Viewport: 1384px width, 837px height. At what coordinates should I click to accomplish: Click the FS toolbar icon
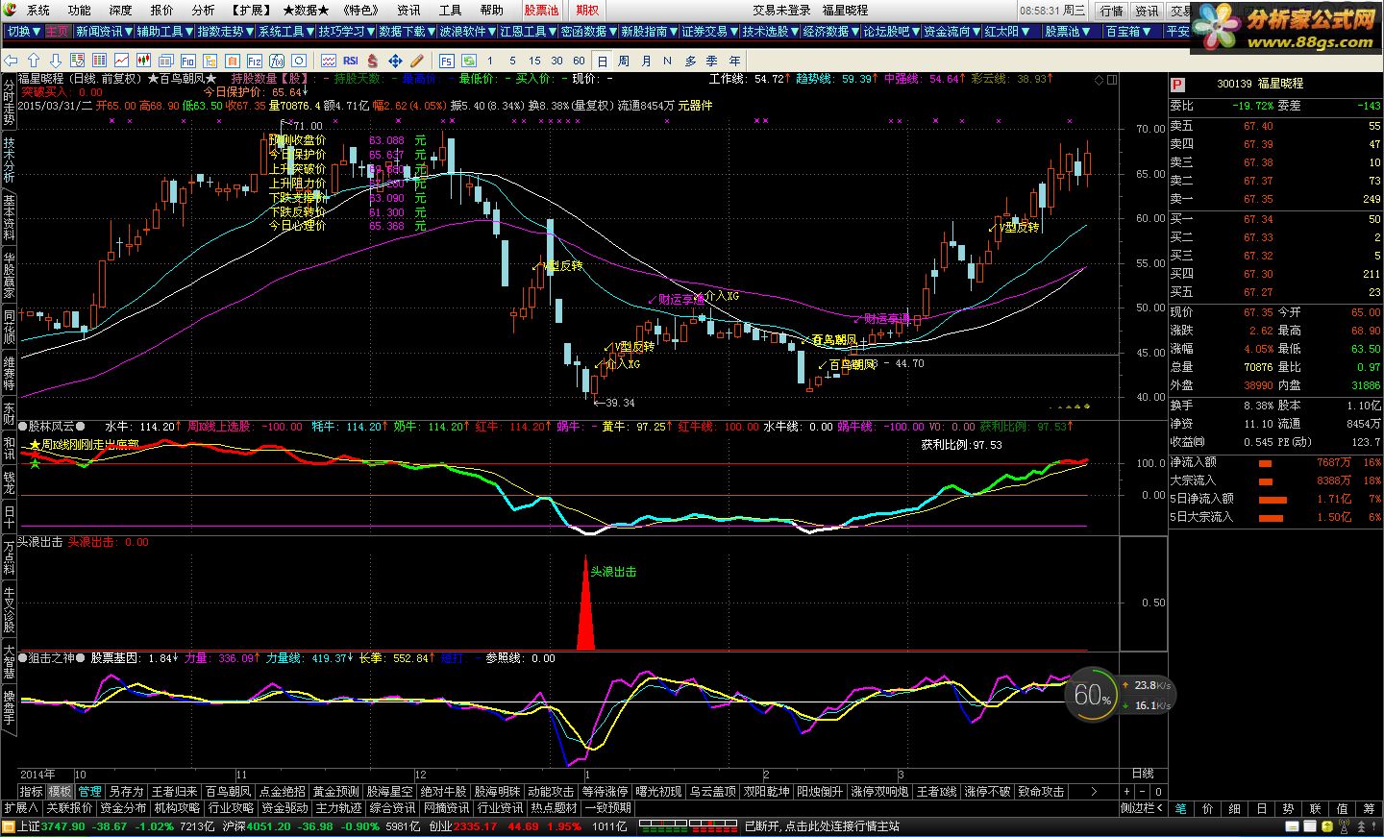pos(447,61)
